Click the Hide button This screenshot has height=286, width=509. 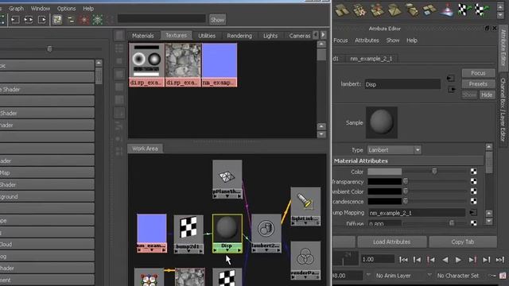[487, 95]
